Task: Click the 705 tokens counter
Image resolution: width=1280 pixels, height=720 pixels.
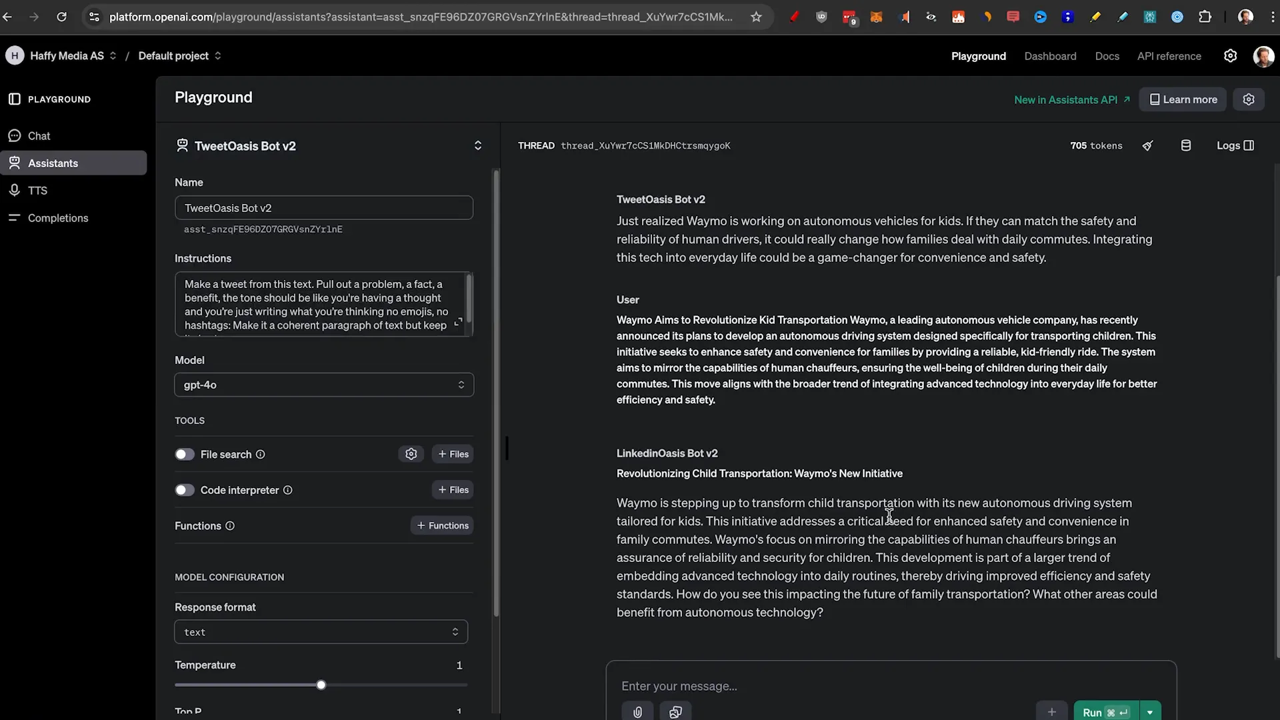Action: point(1096,146)
